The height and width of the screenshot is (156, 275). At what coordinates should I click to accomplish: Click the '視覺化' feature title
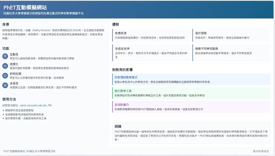click(x=14, y=64)
